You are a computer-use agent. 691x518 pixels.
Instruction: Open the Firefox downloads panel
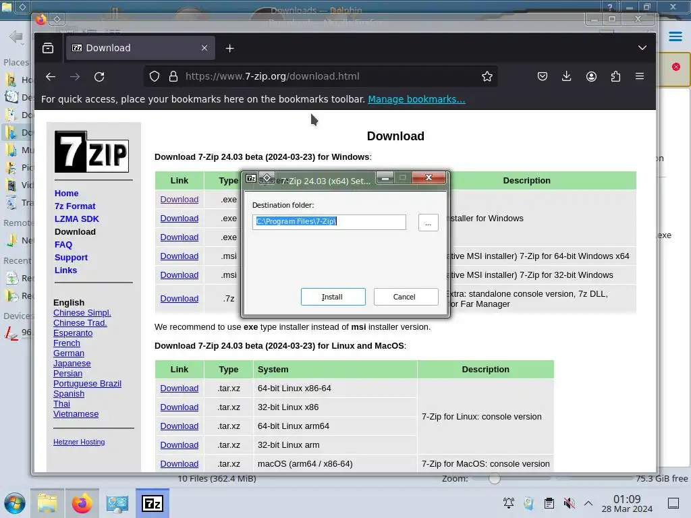pos(567,77)
